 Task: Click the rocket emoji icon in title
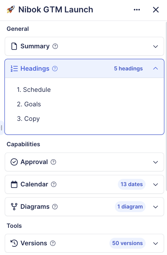tap(11, 10)
